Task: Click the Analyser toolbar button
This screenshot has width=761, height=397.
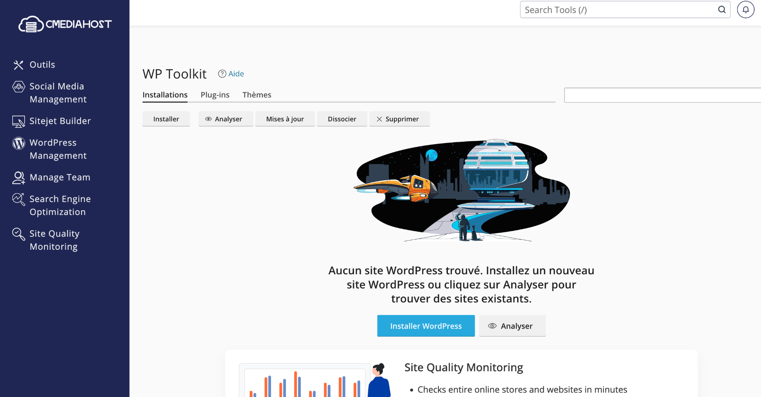Action: click(226, 119)
